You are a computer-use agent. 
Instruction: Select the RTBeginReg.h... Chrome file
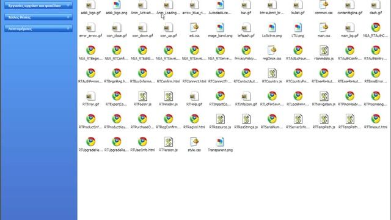pos(117,73)
